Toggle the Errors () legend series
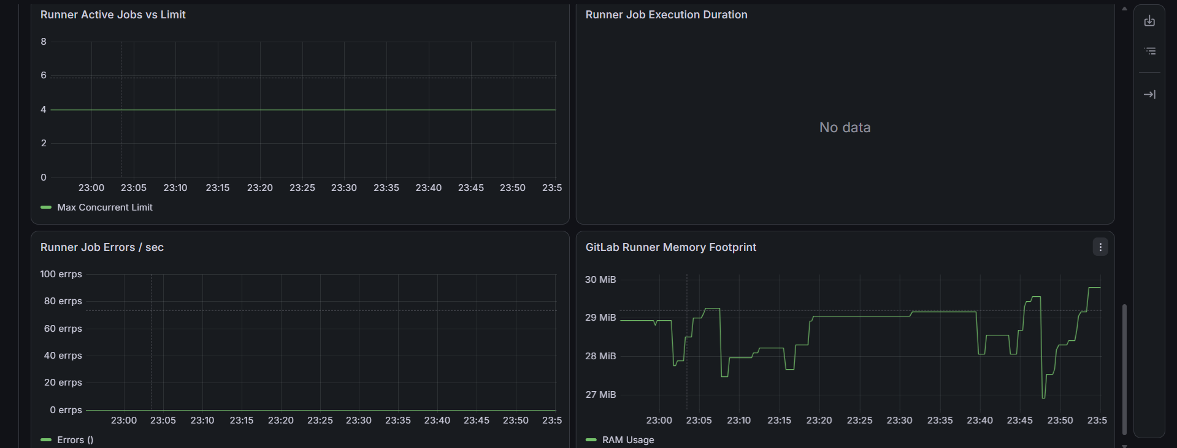The width and height of the screenshot is (1177, 448). [x=75, y=440]
